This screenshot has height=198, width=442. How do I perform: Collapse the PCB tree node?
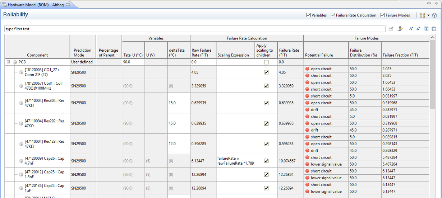8,62
